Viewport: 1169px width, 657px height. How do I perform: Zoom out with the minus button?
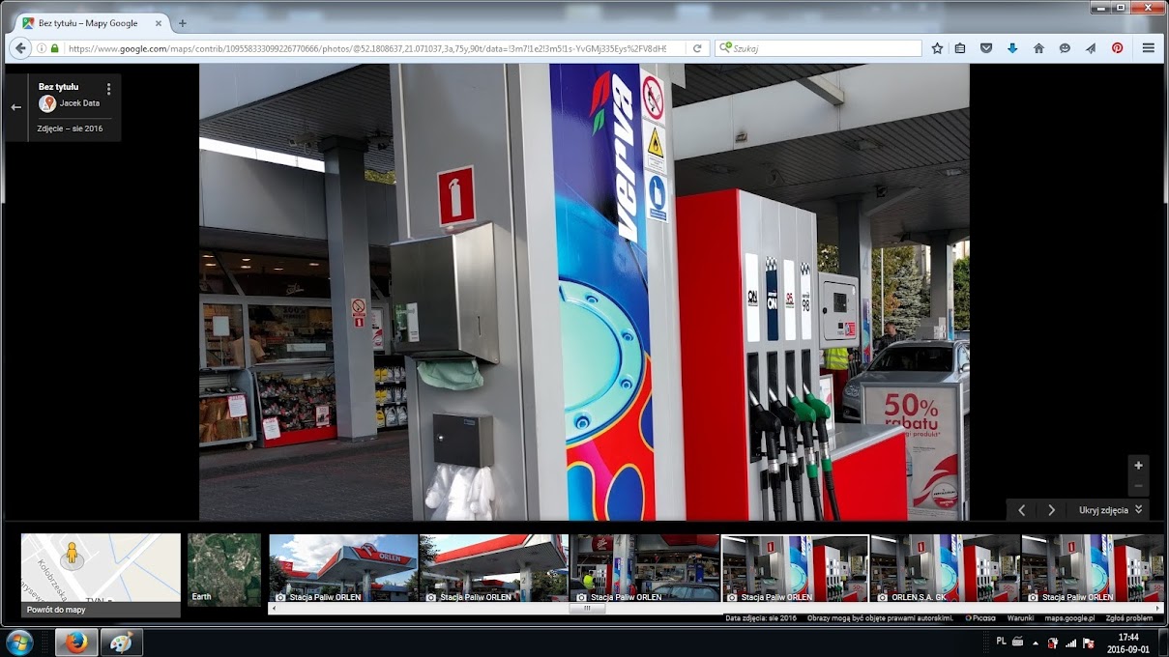point(1138,485)
